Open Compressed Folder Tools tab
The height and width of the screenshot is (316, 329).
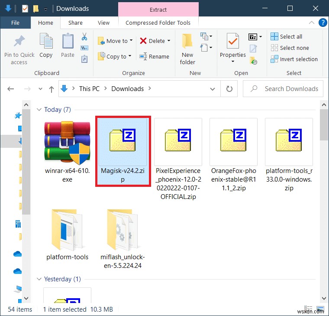coord(158,23)
